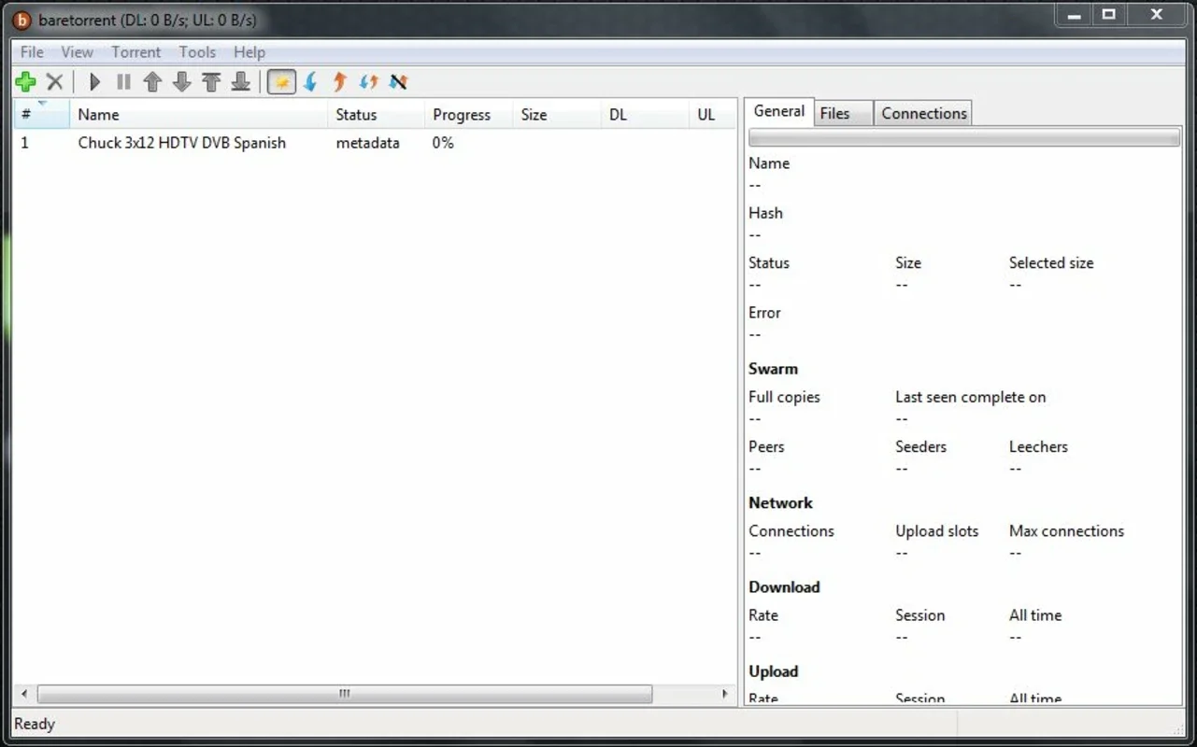Click the progress bar in General tab
The height and width of the screenshot is (747, 1197).
point(964,138)
